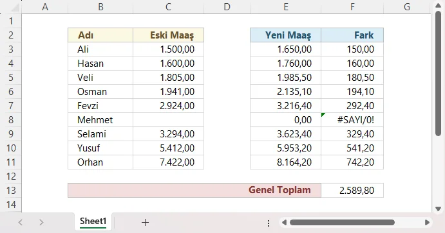Select the cell containing 'Osman'
Screen dimensions: 445x233
click(100, 92)
